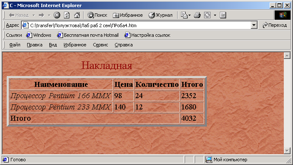This screenshot has height=165, width=293.
Task: Click the scrollbar down arrow
Action: (287, 150)
